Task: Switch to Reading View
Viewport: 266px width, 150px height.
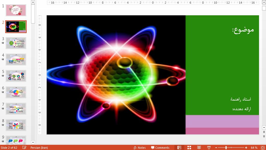Action: (x=199, y=148)
